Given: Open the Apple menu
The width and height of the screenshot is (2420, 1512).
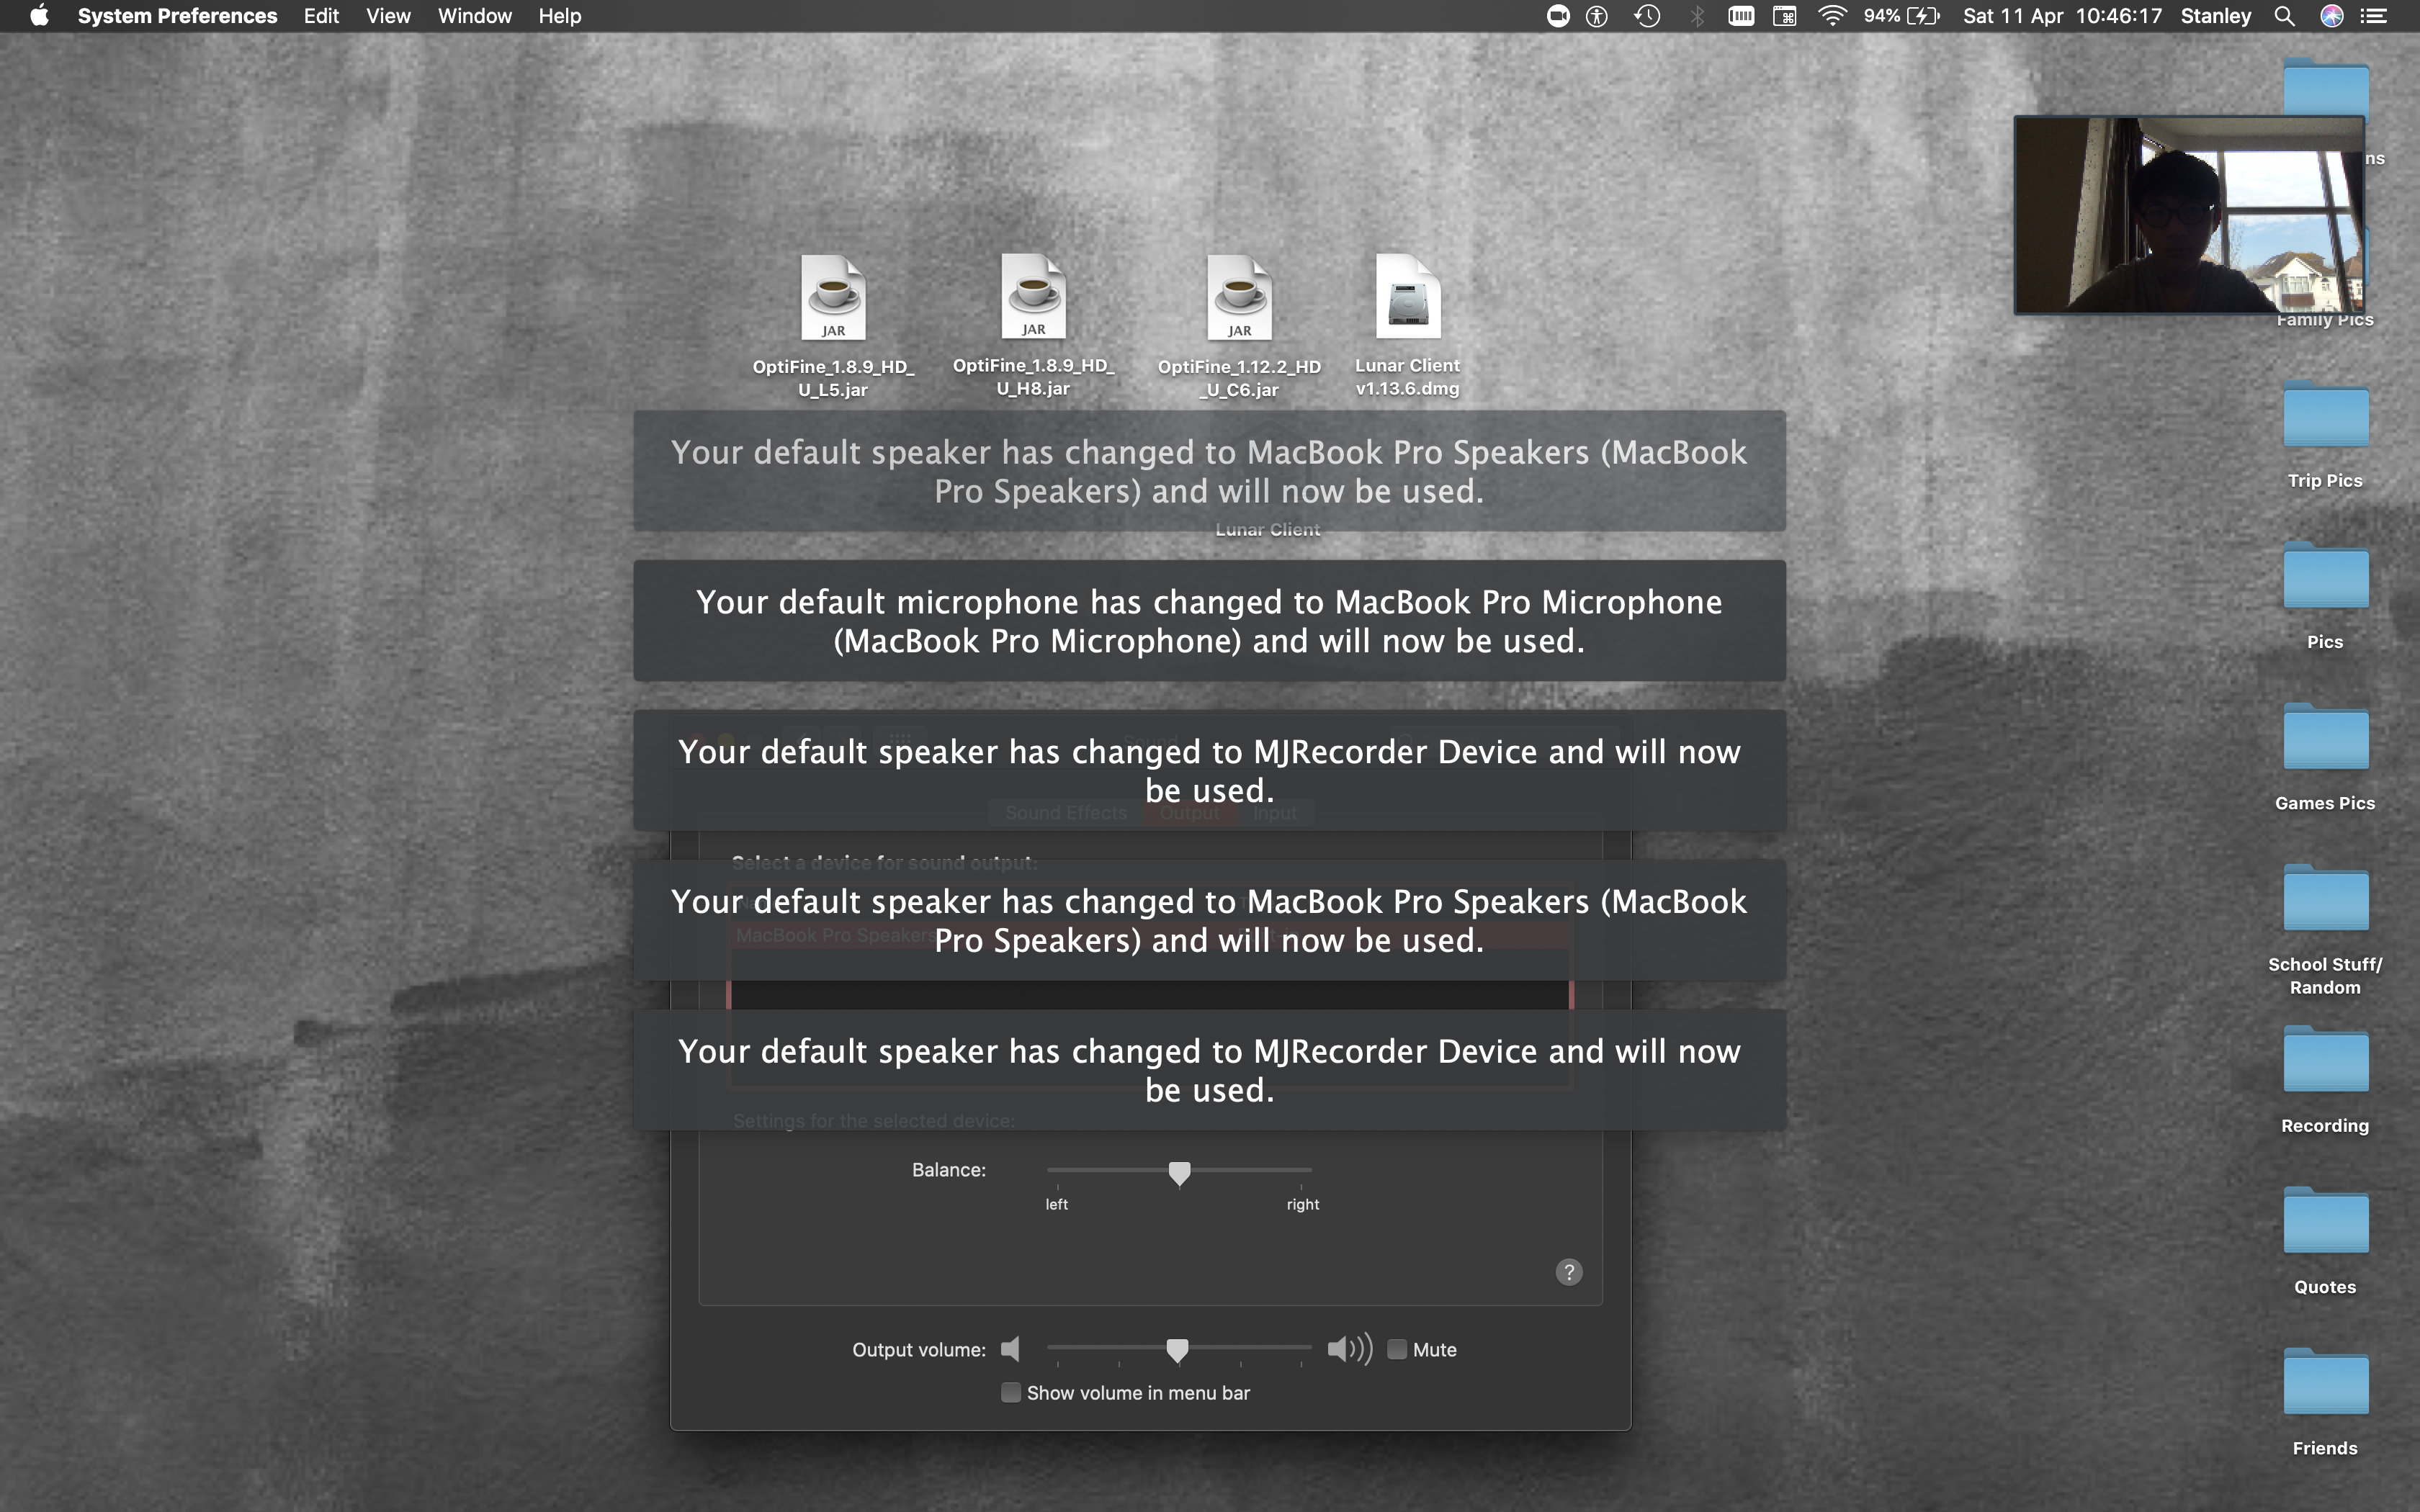Looking at the screenshot, I should tap(39, 16).
